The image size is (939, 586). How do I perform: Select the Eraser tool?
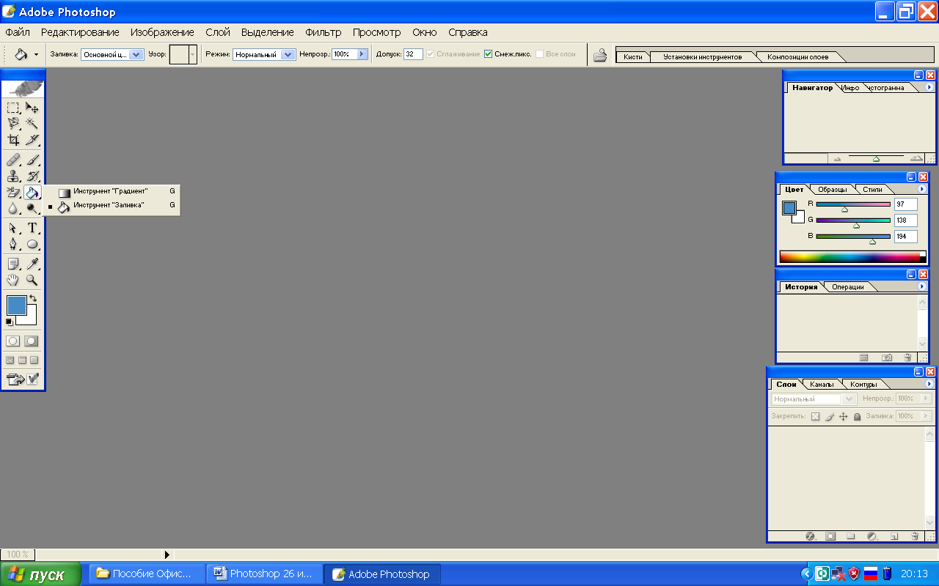point(13,193)
